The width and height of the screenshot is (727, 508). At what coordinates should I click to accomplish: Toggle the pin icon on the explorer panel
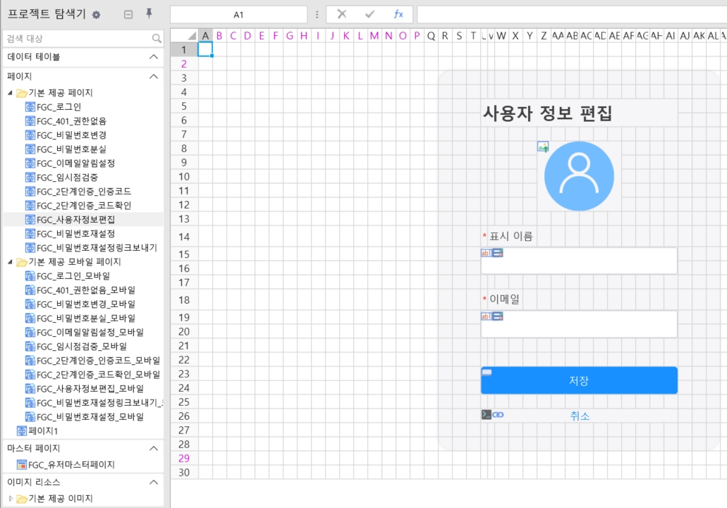tap(149, 14)
